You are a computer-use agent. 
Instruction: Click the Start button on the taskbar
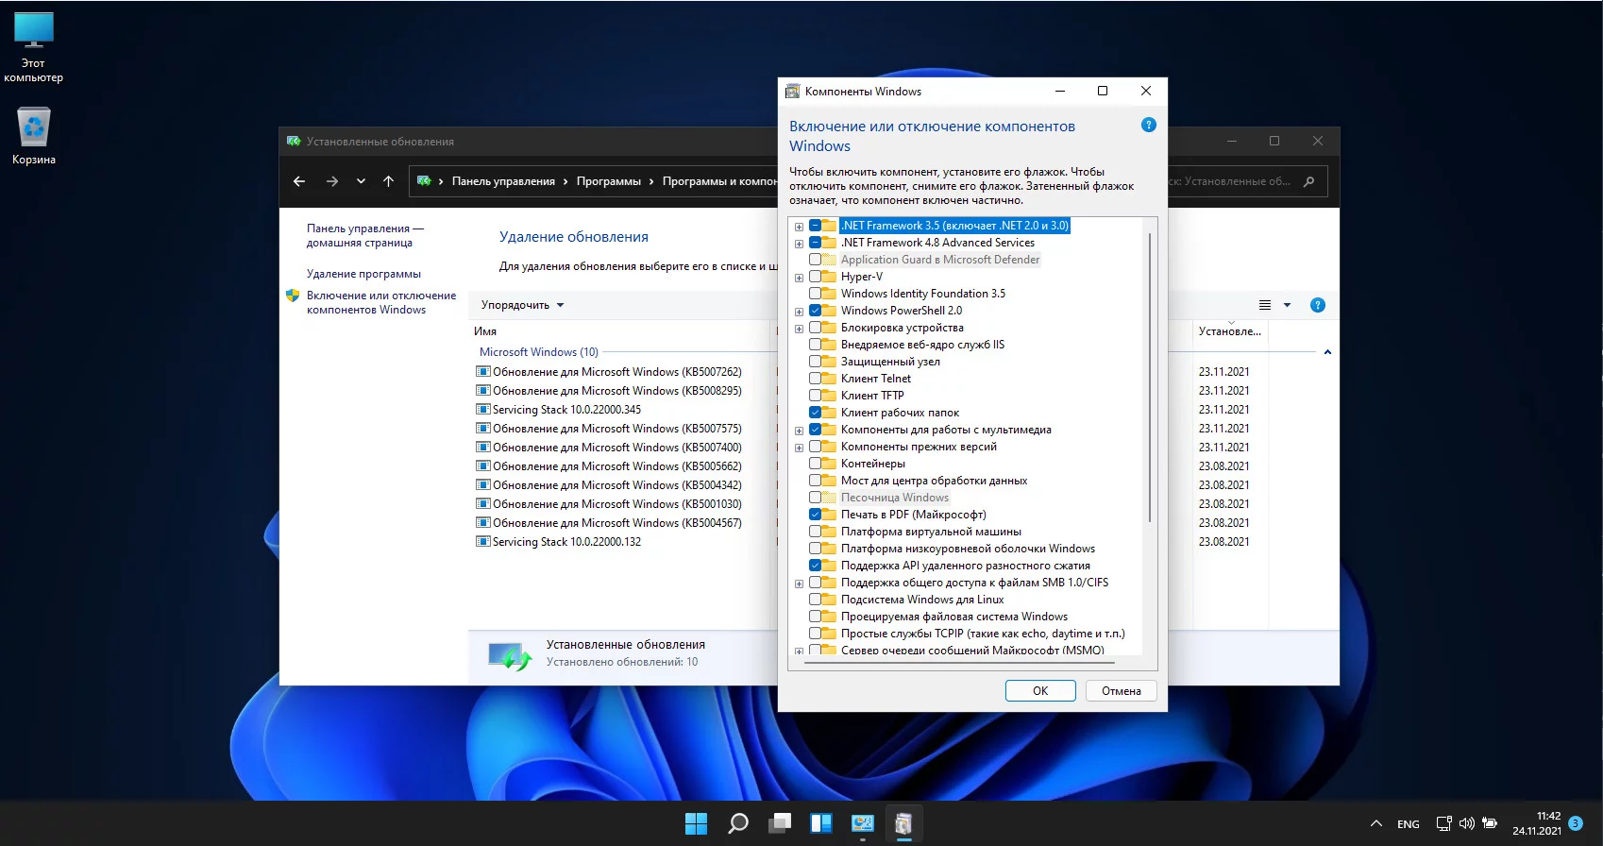[x=696, y=823]
